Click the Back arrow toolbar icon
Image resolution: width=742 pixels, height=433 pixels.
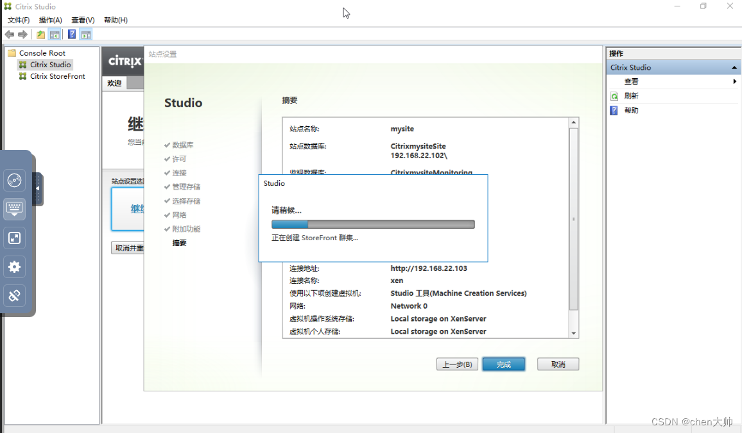(x=9, y=35)
